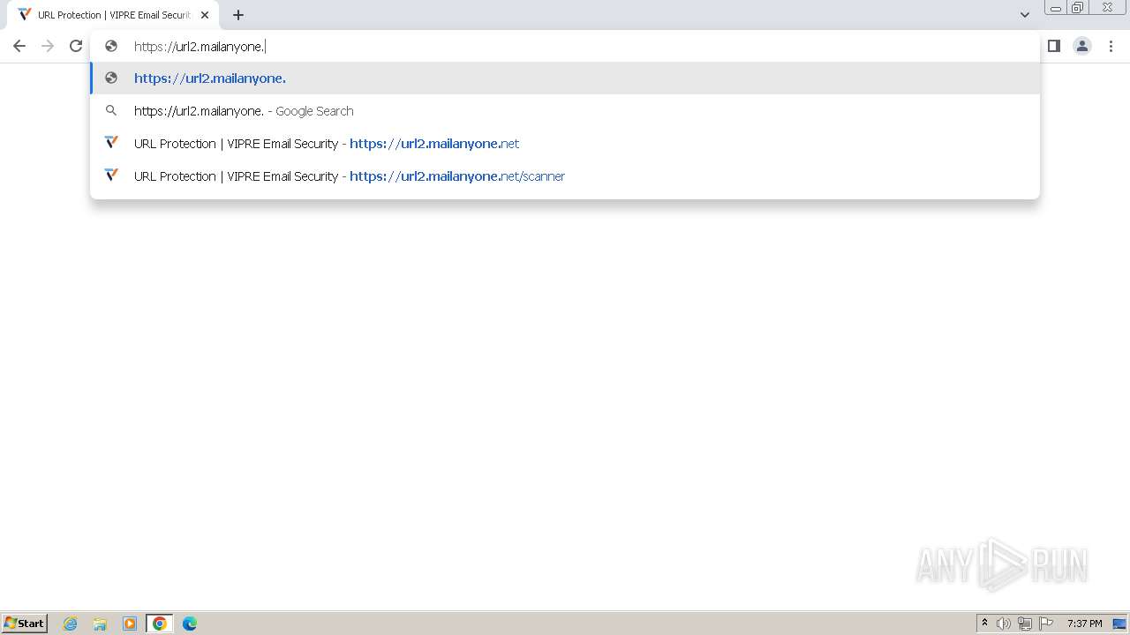This screenshot has width=1130, height=635.
Task: Go back to the previous page
Action: [19, 46]
